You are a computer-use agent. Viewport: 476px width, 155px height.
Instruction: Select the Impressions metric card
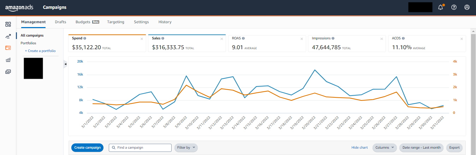point(347,43)
